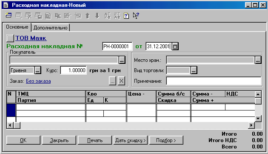Click the Сумма б/с column header
Image resolution: width=268 pixels, height=154 pixels.
pos(174,94)
